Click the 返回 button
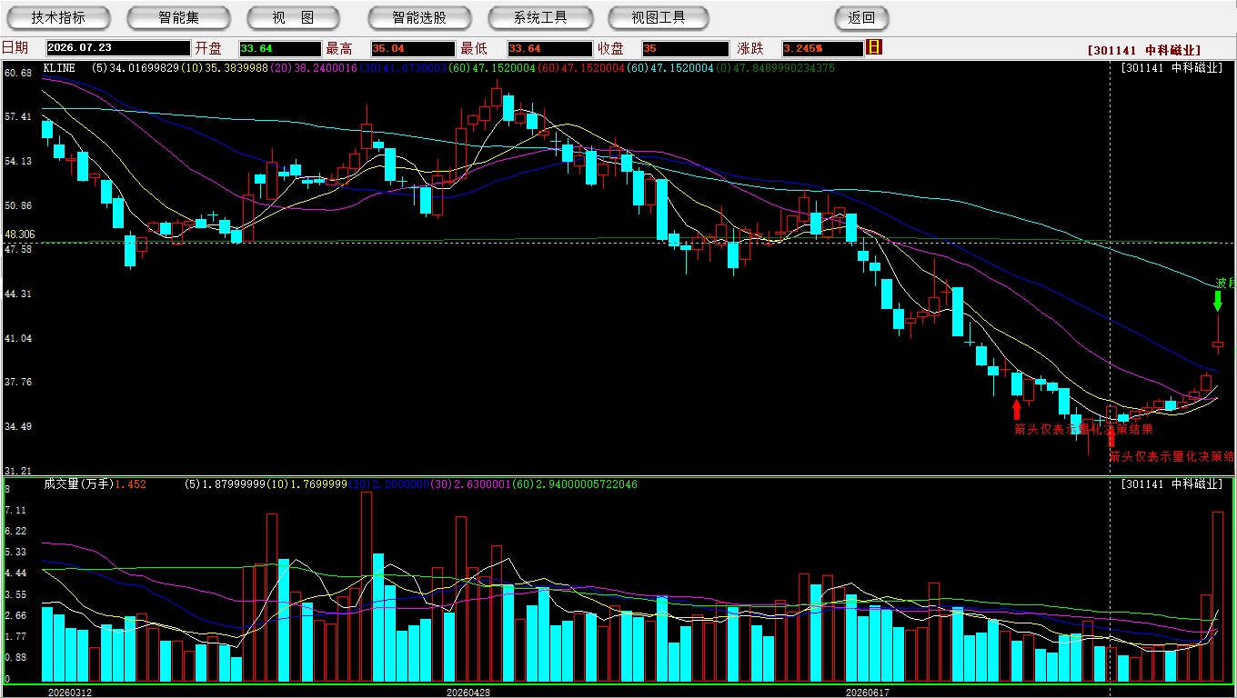Viewport: 1237px width, 698px height. pos(861,17)
